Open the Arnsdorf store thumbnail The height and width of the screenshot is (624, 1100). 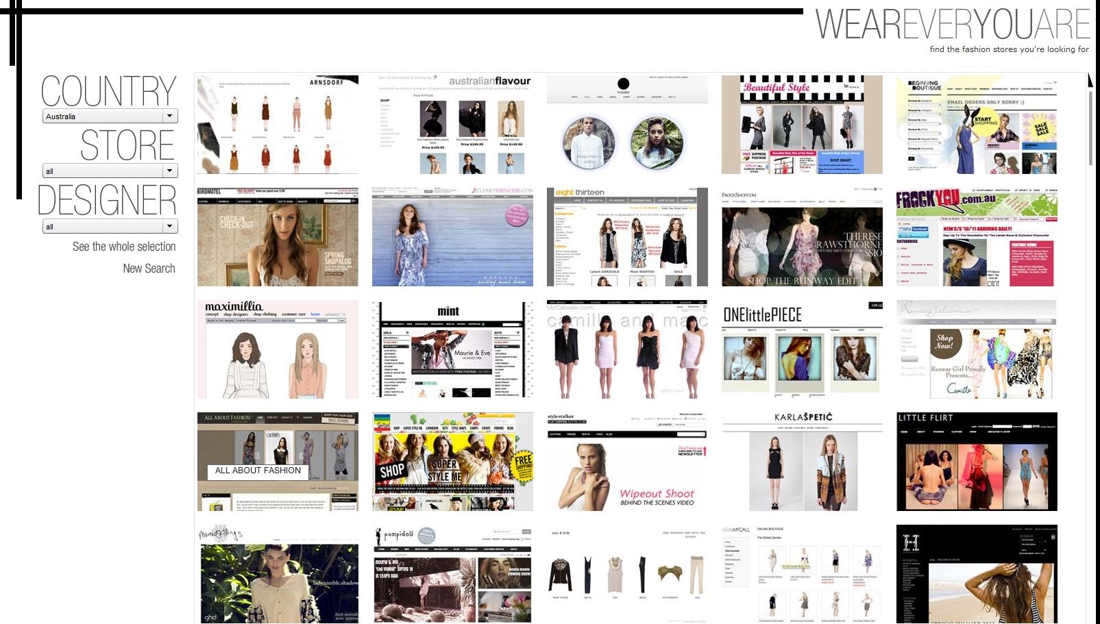pyautogui.click(x=278, y=125)
